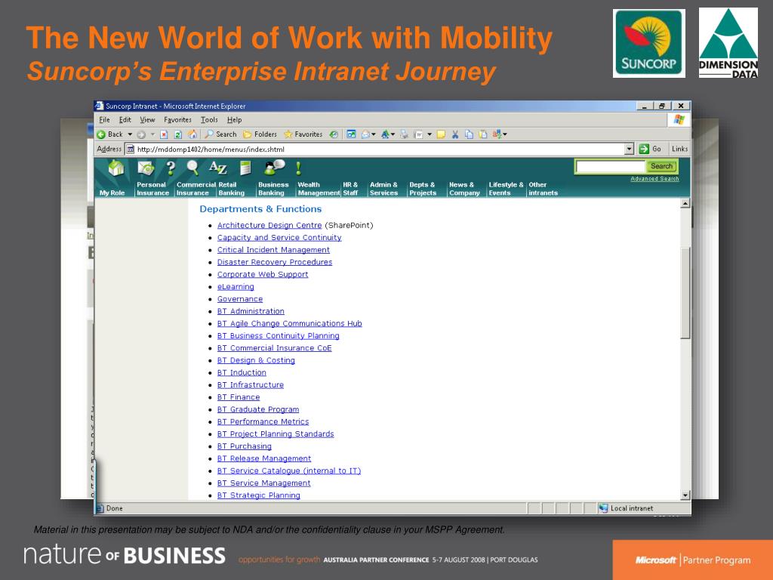Open the Favorites star toolbar button
This screenshot has width=773, height=580.
click(x=303, y=134)
